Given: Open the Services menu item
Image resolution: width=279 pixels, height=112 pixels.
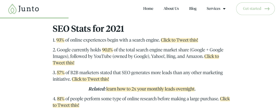Looking at the screenshot, I should (213, 8).
